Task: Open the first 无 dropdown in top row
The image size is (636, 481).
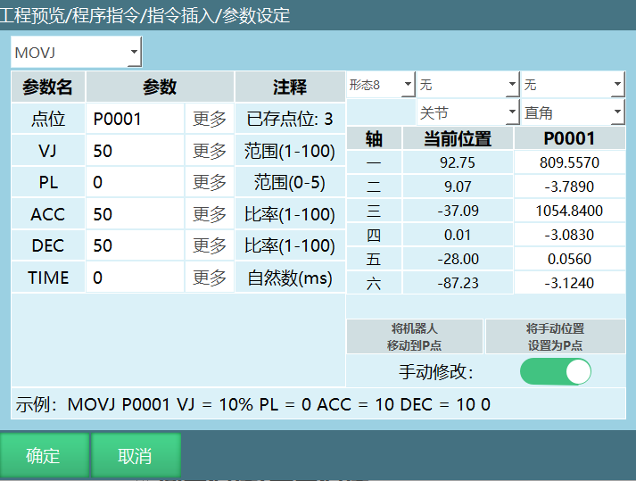Action: 467,85
